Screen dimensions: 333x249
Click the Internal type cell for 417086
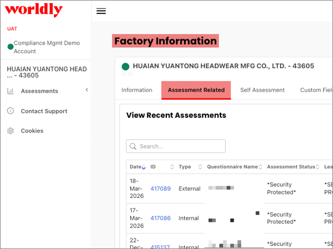[x=188, y=218]
